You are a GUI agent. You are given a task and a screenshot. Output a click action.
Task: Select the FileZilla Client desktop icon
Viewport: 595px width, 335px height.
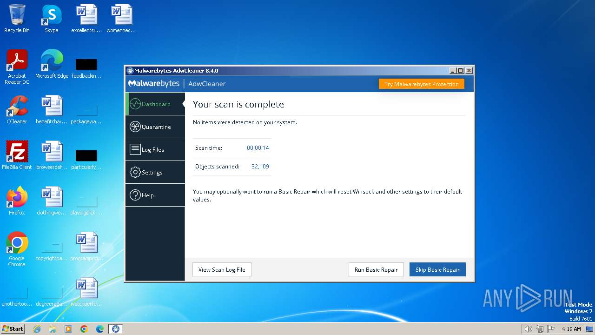(17, 155)
